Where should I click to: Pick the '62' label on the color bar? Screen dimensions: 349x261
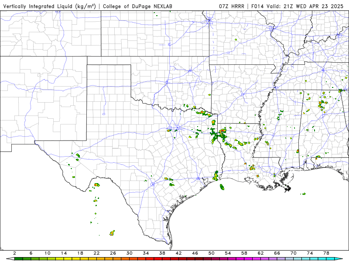[x=260, y=253]
